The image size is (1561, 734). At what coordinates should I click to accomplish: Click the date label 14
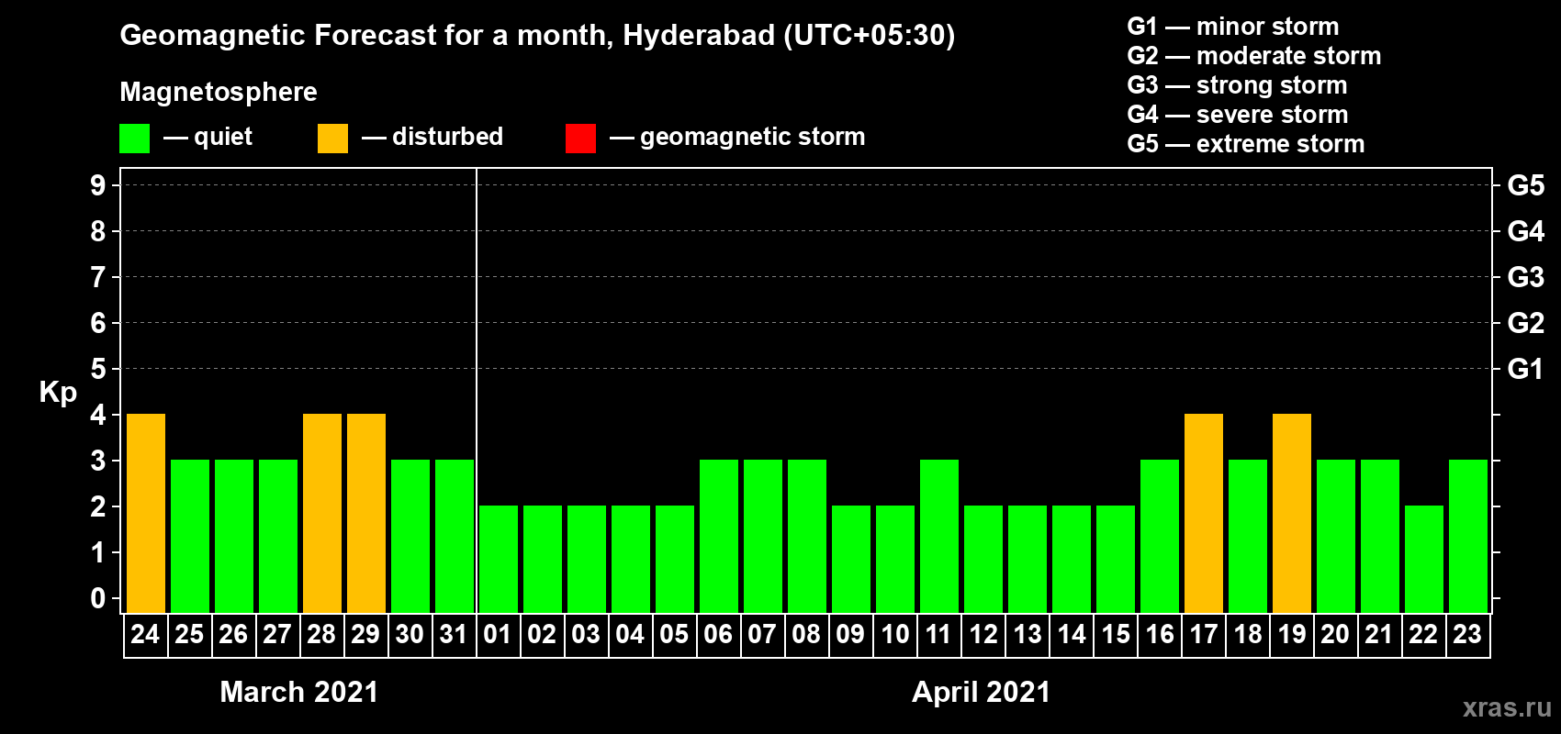pyautogui.click(x=1071, y=634)
